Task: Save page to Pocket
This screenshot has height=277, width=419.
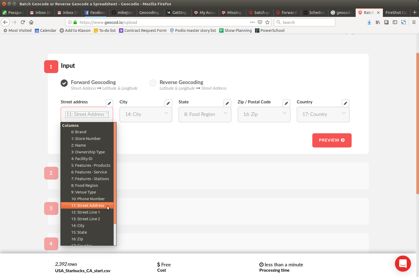Action: pos(260,22)
